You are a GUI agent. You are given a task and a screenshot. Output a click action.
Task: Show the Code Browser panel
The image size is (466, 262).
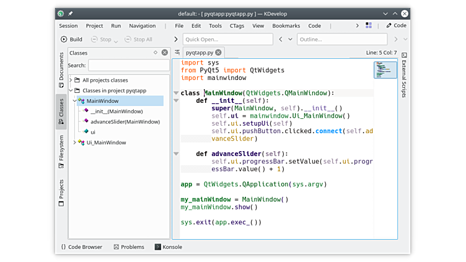click(x=81, y=247)
